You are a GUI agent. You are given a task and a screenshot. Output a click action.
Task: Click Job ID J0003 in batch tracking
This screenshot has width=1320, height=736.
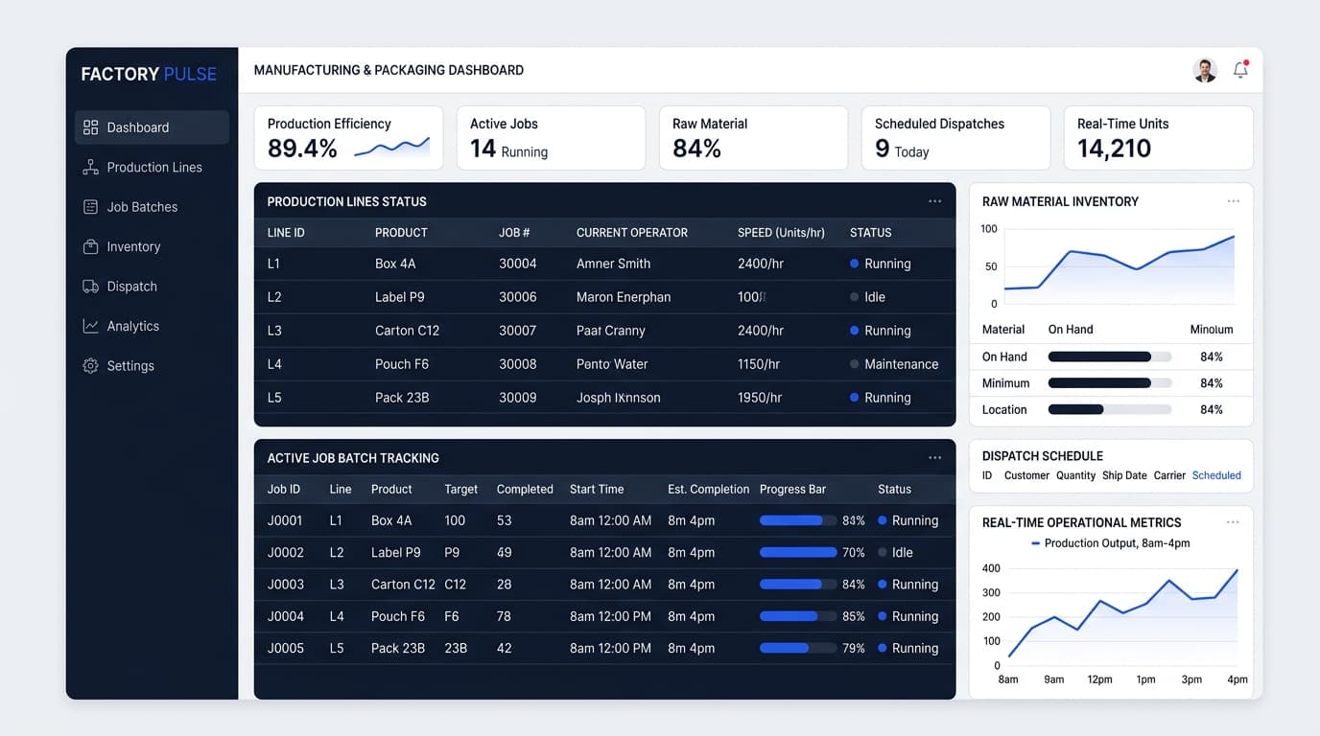[x=285, y=585]
